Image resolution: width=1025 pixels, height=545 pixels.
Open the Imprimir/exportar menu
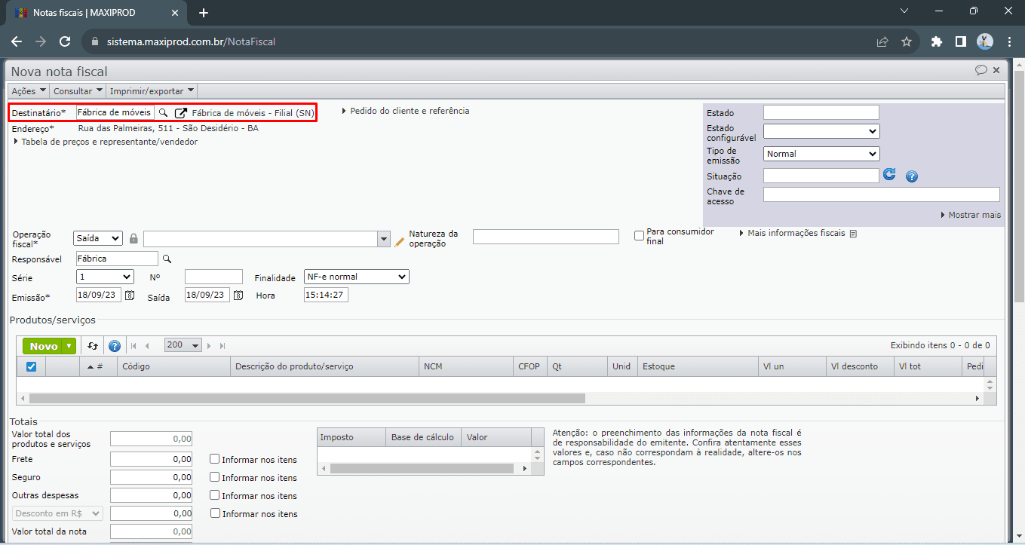point(152,91)
